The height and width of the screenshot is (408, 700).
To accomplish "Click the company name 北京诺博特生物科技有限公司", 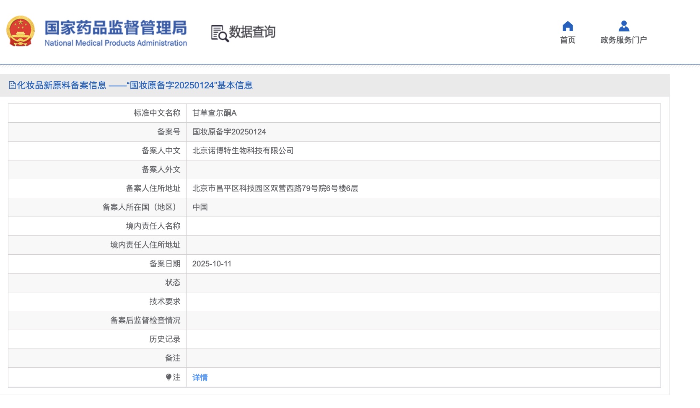I will tap(243, 151).
